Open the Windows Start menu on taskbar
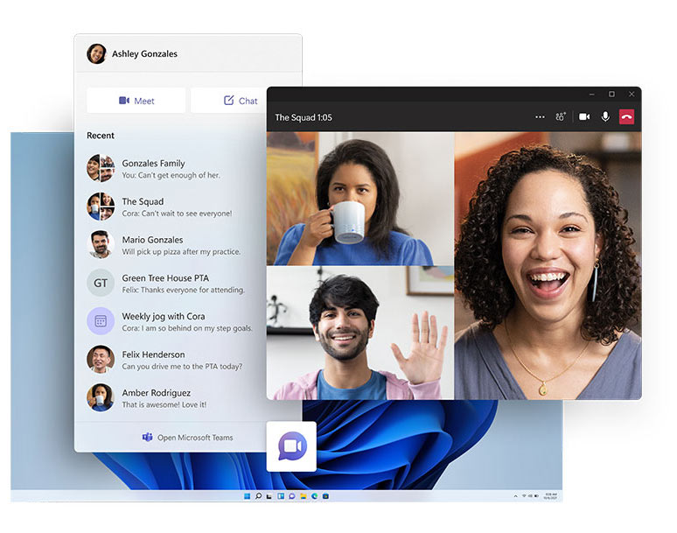This screenshot has height=533, width=677. pos(247,496)
